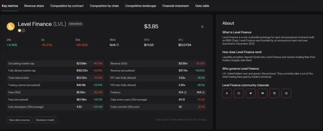
Task: Open the Discord community channel
Action: (x=262, y=93)
